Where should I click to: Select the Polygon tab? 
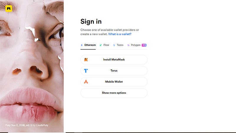pyautogui.click(x=137, y=45)
